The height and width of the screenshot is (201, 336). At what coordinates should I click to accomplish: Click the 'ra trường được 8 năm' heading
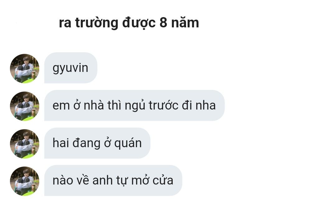129,23
